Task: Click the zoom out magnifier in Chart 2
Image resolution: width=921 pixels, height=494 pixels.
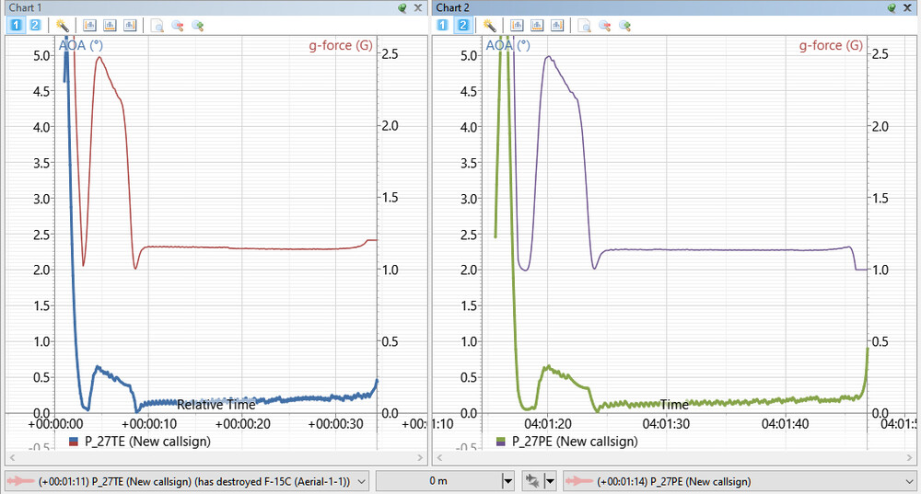Action: click(604, 25)
